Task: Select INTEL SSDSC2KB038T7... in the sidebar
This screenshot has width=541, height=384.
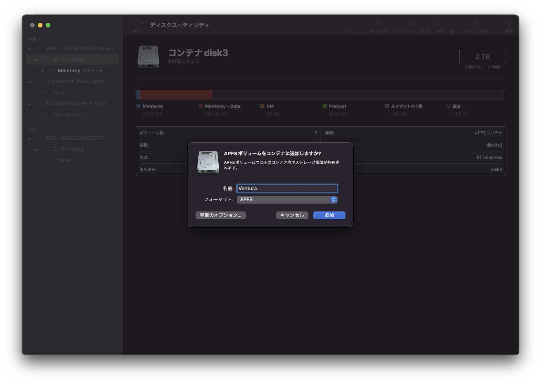Action: [x=72, y=138]
